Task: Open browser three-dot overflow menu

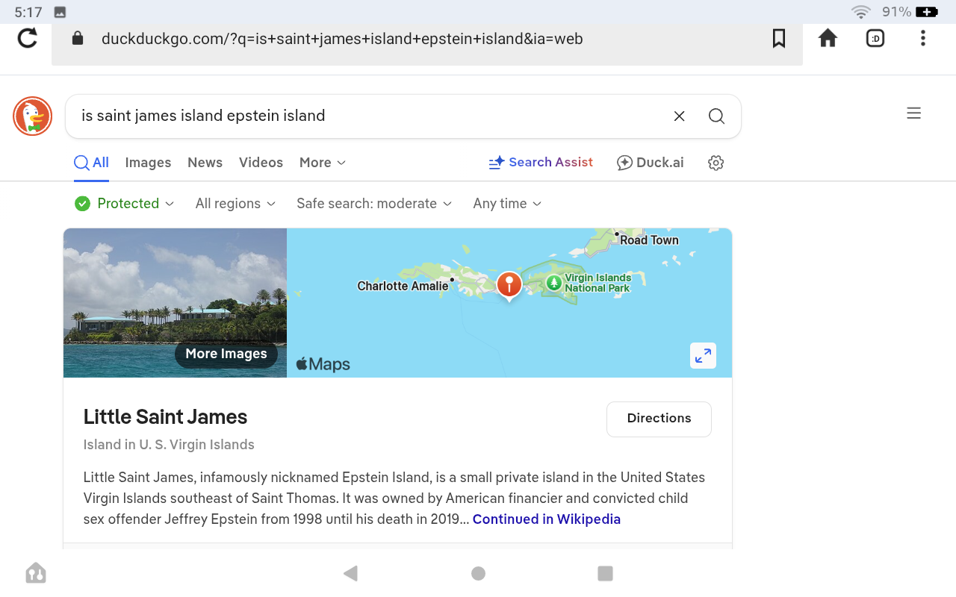Action: click(x=923, y=38)
